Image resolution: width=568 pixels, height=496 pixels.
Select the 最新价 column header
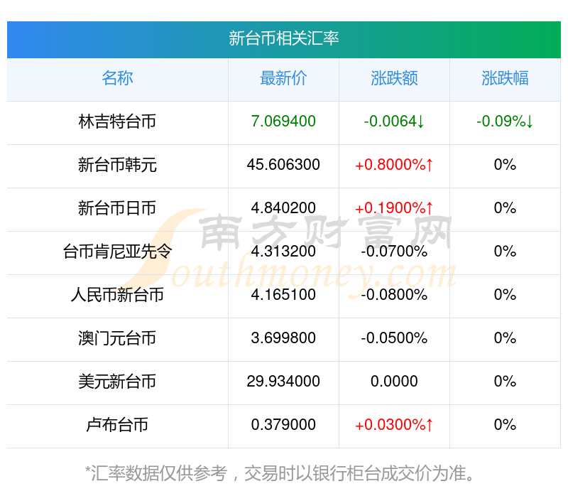coord(283,78)
